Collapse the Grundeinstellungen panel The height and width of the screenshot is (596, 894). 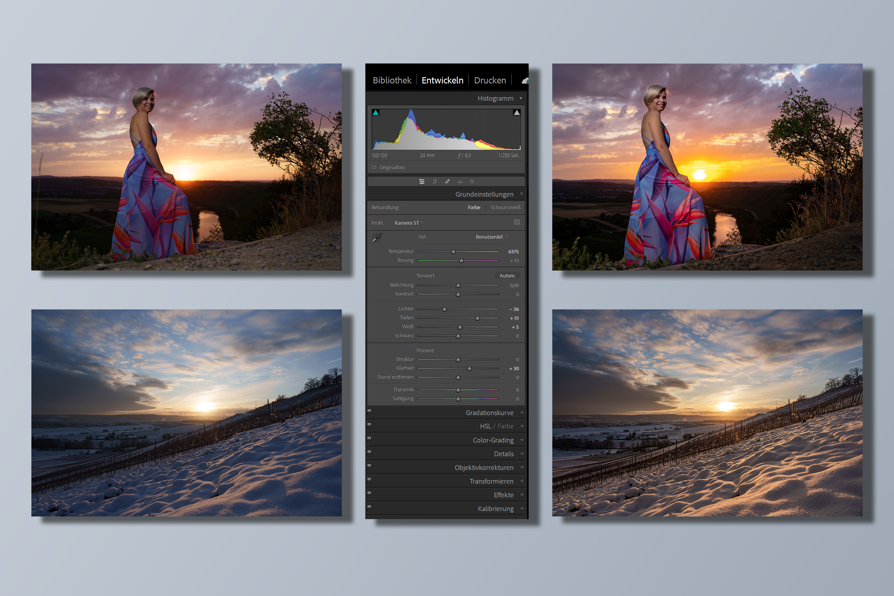point(521,194)
